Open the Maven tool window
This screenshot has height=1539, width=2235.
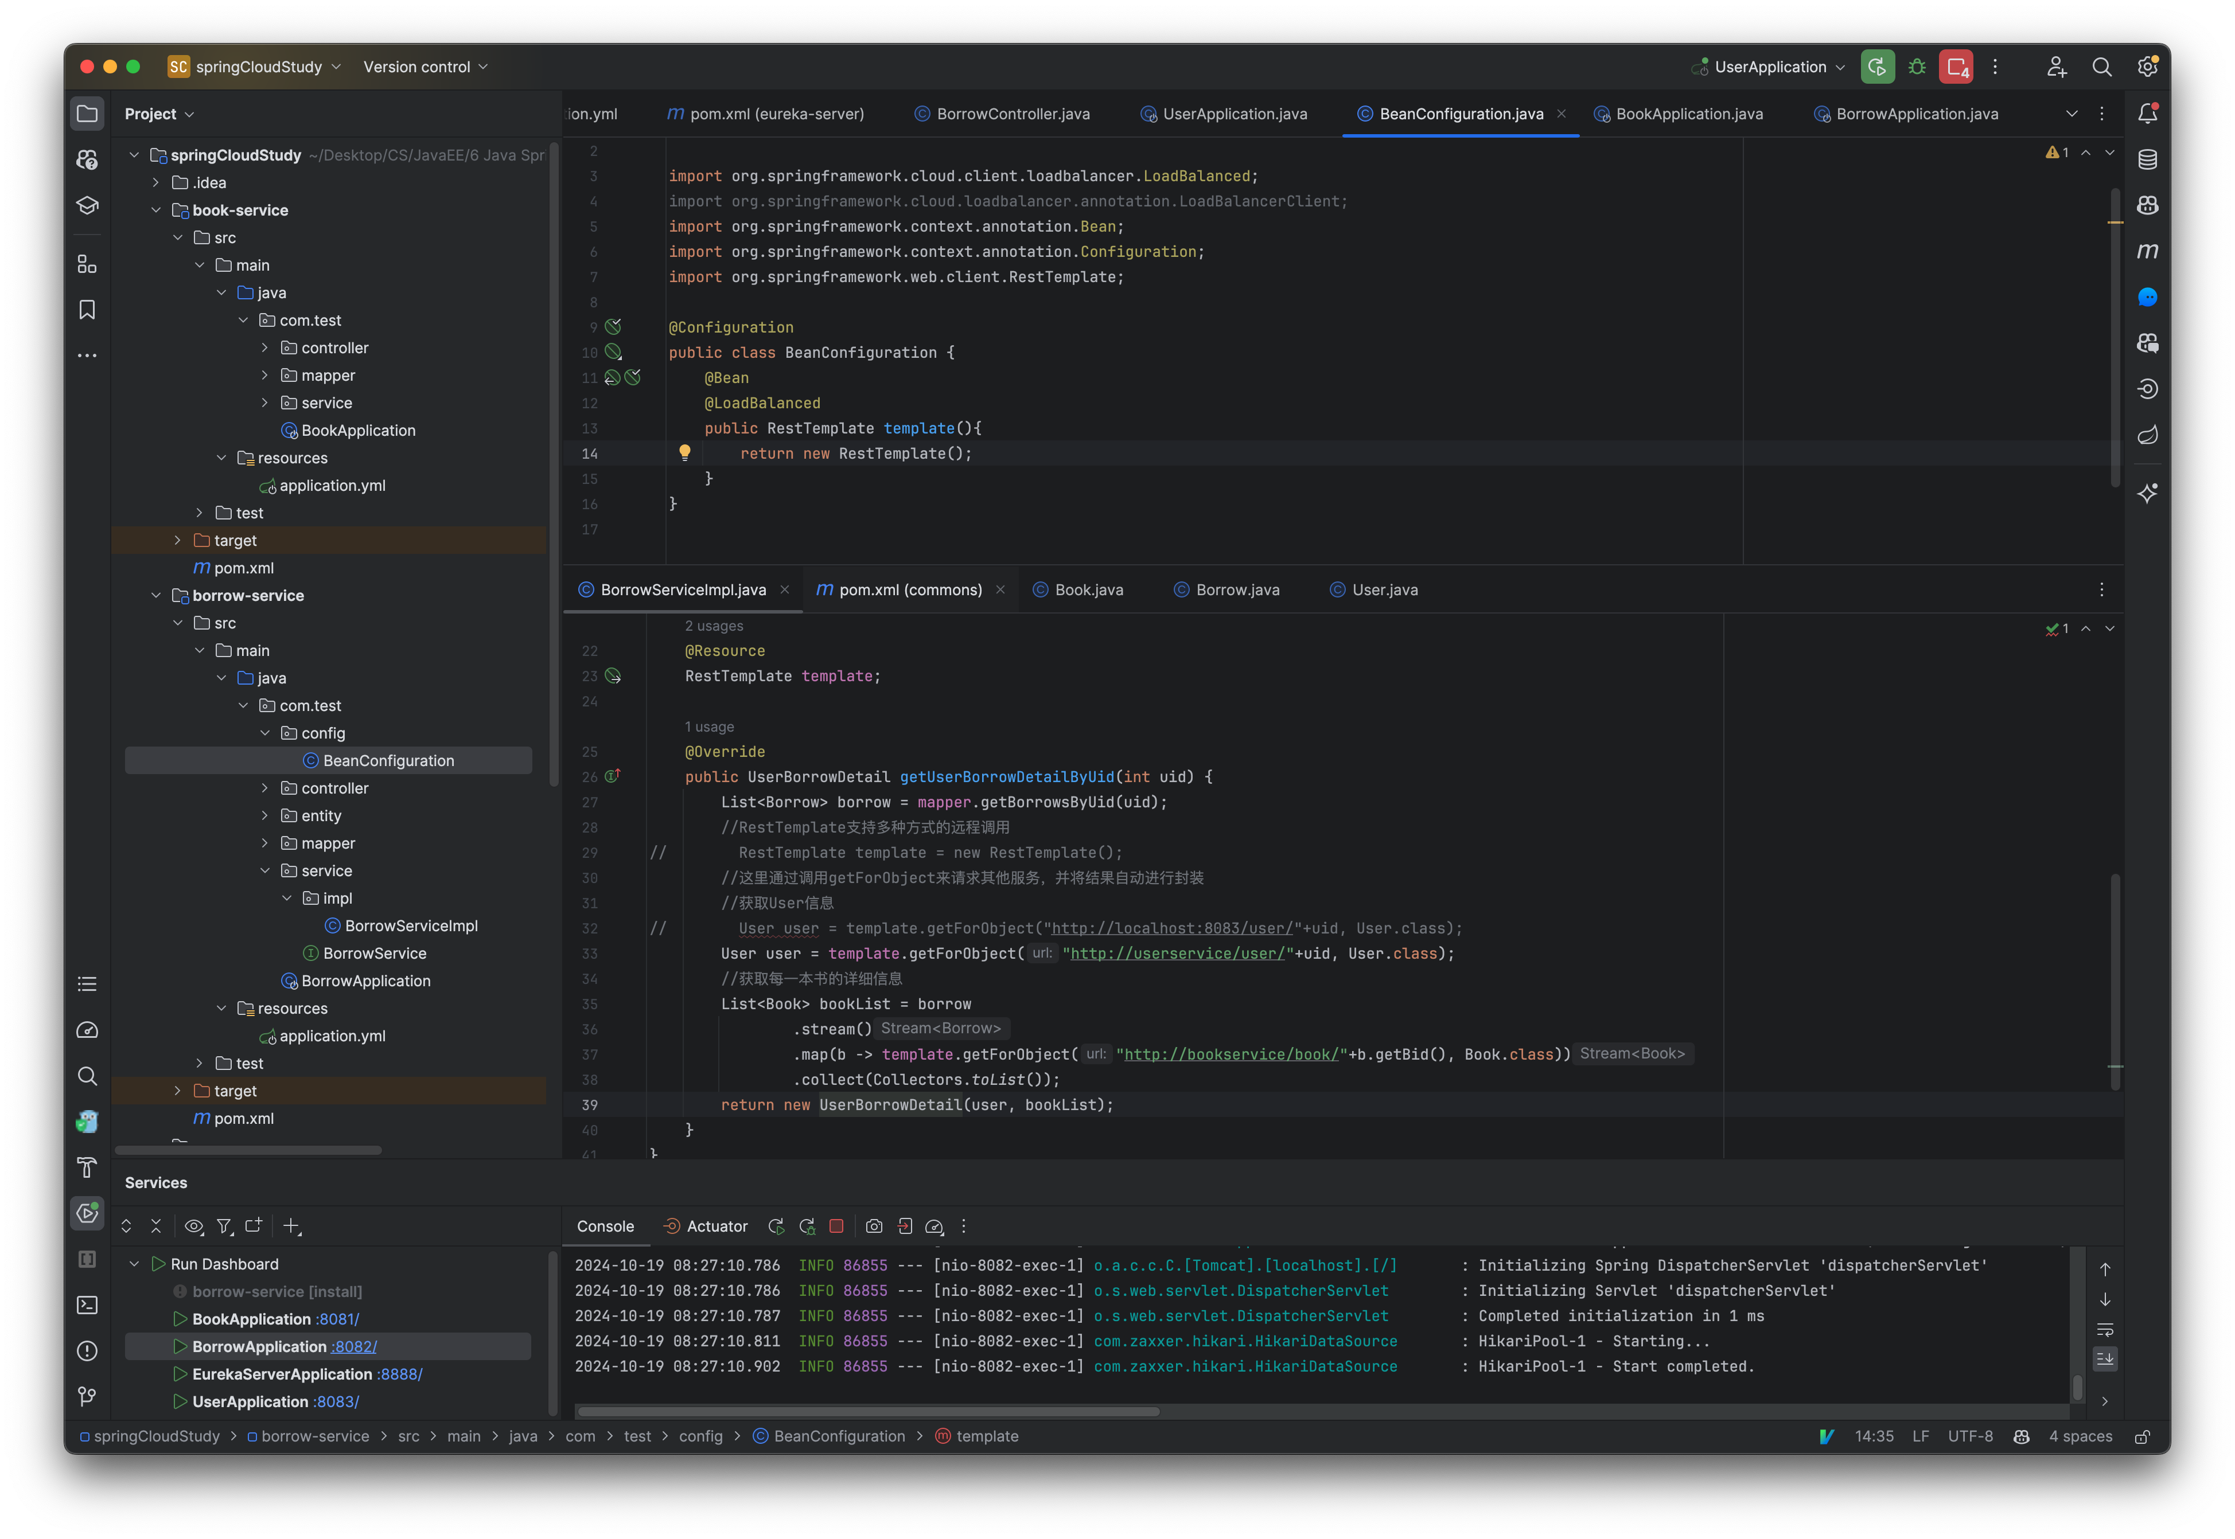point(2147,251)
